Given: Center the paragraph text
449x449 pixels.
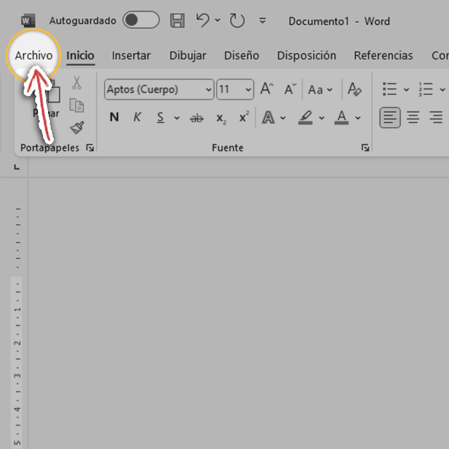Looking at the screenshot, I should click(413, 117).
